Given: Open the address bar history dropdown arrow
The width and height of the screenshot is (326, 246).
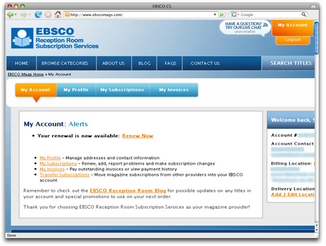Looking at the screenshot, I should point(215,15).
